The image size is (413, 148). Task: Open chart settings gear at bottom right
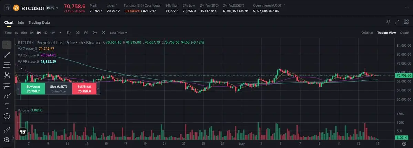[x=404, y=144]
